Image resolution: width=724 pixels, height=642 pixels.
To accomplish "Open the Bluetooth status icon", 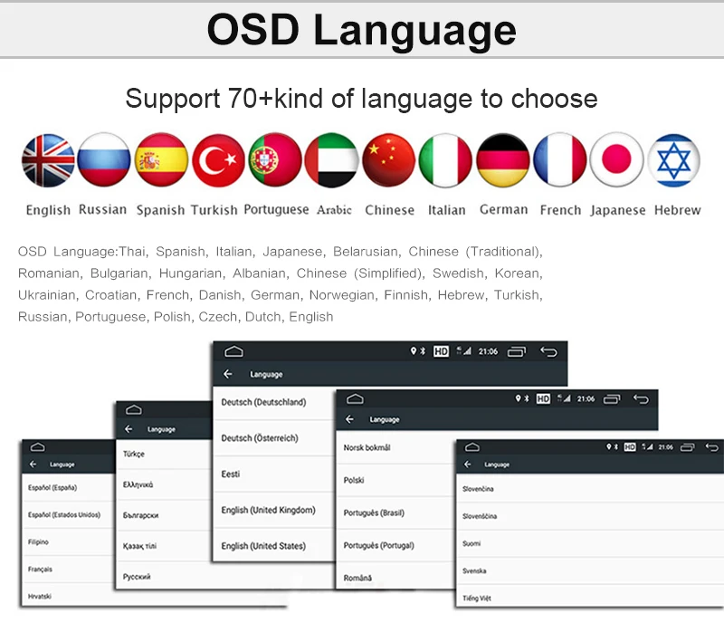I will coord(422,350).
